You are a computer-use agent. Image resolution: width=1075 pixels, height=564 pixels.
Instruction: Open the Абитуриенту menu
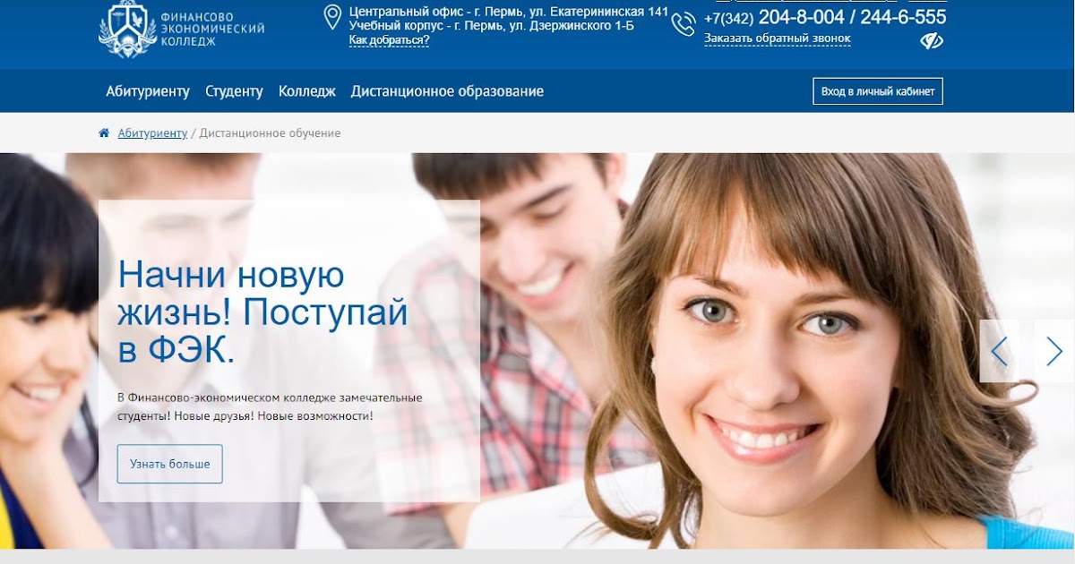148,91
